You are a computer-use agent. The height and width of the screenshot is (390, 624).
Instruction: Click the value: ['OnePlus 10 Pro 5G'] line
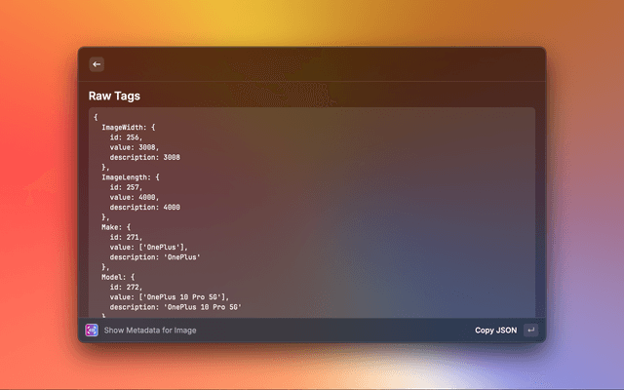tap(169, 296)
